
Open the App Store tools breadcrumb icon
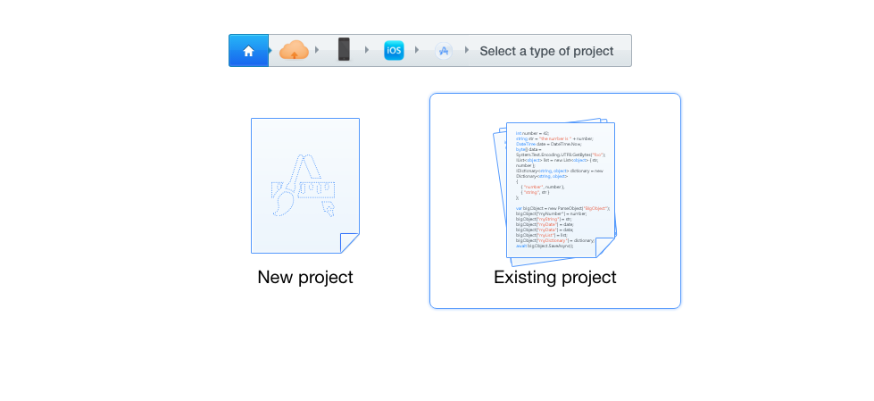tap(444, 51)
